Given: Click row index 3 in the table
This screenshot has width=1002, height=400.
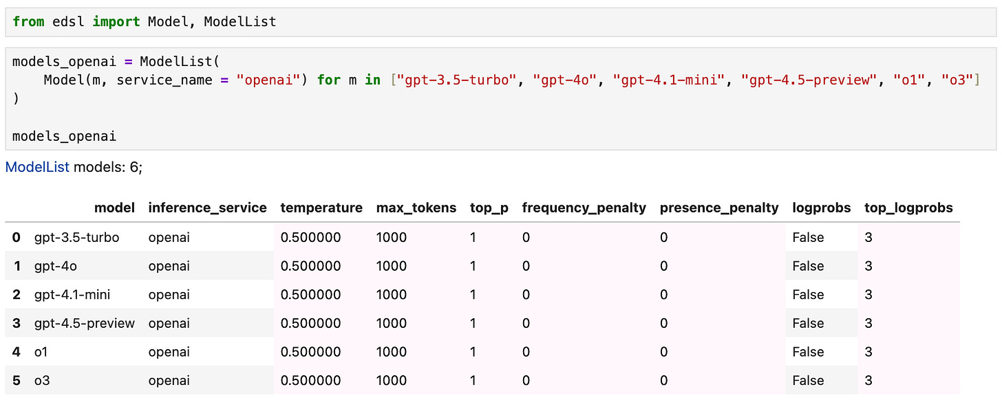Looking at the screenshot, I should click(x=16, y=323).
